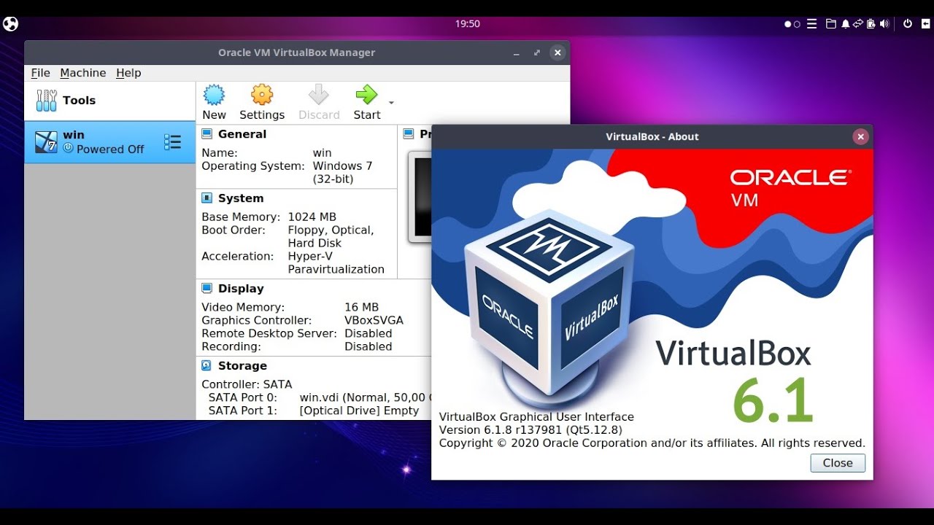The width and height of the screenshot is (934, 525).
Task: Open notifications bell icon
Action: click(x=846, y=24)
